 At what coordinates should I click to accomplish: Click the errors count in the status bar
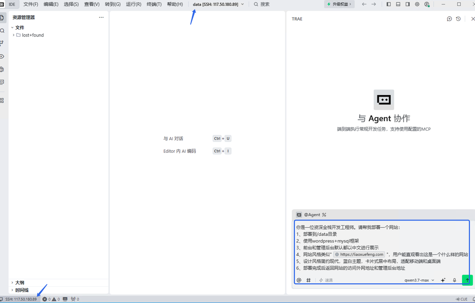point(46,299)
